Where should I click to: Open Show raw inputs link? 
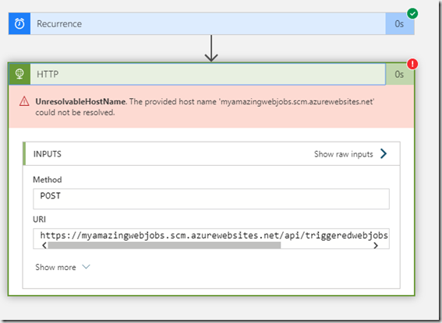(344, 154)
